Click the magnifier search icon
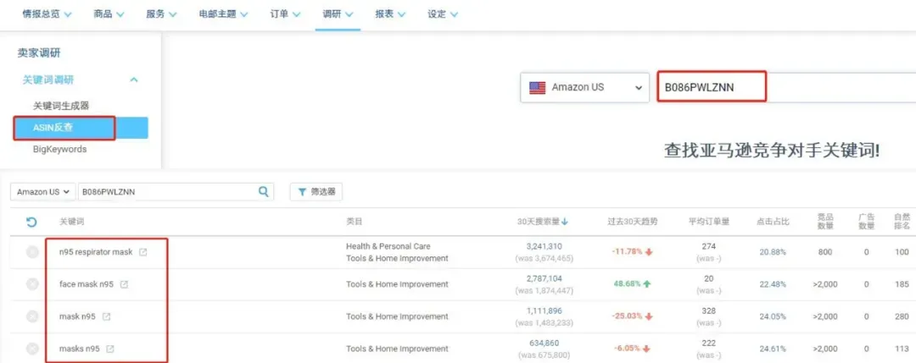Viewport: 916px width, 363px height. [x=264, y=191]
